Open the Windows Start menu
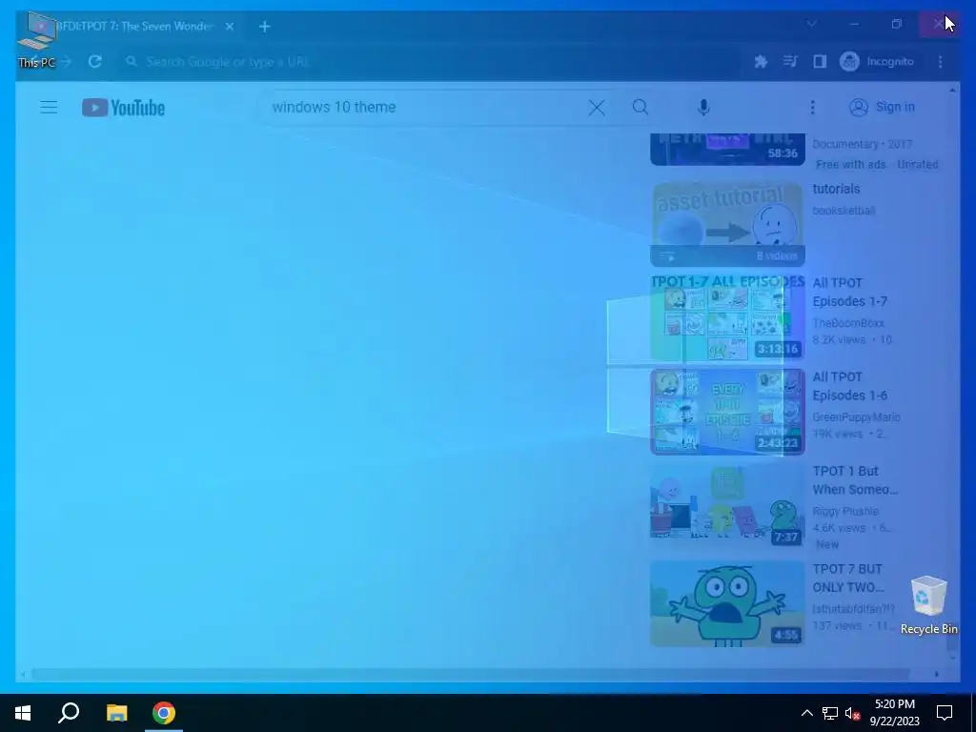 [23, 713]
